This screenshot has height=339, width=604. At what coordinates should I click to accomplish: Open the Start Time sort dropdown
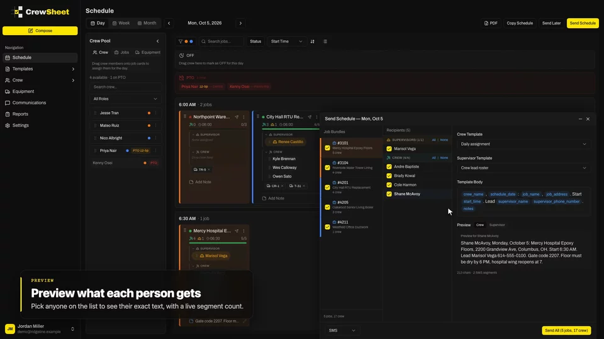tap(286, 41)
